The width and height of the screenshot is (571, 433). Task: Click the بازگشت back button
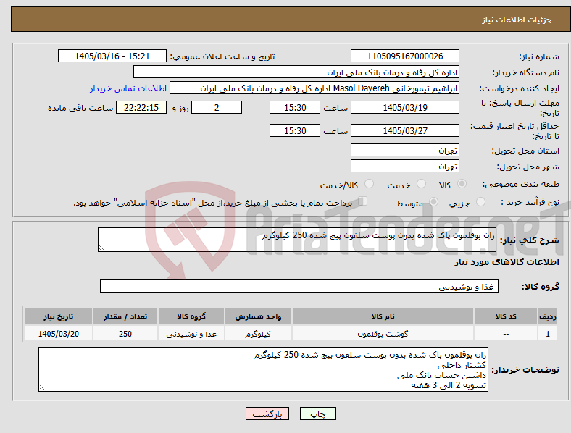click(267, 413)
